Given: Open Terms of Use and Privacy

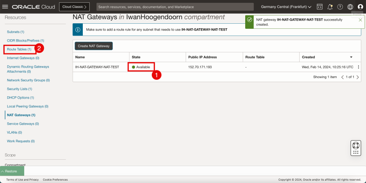Looking at the screenshot, I should (22, 180).
